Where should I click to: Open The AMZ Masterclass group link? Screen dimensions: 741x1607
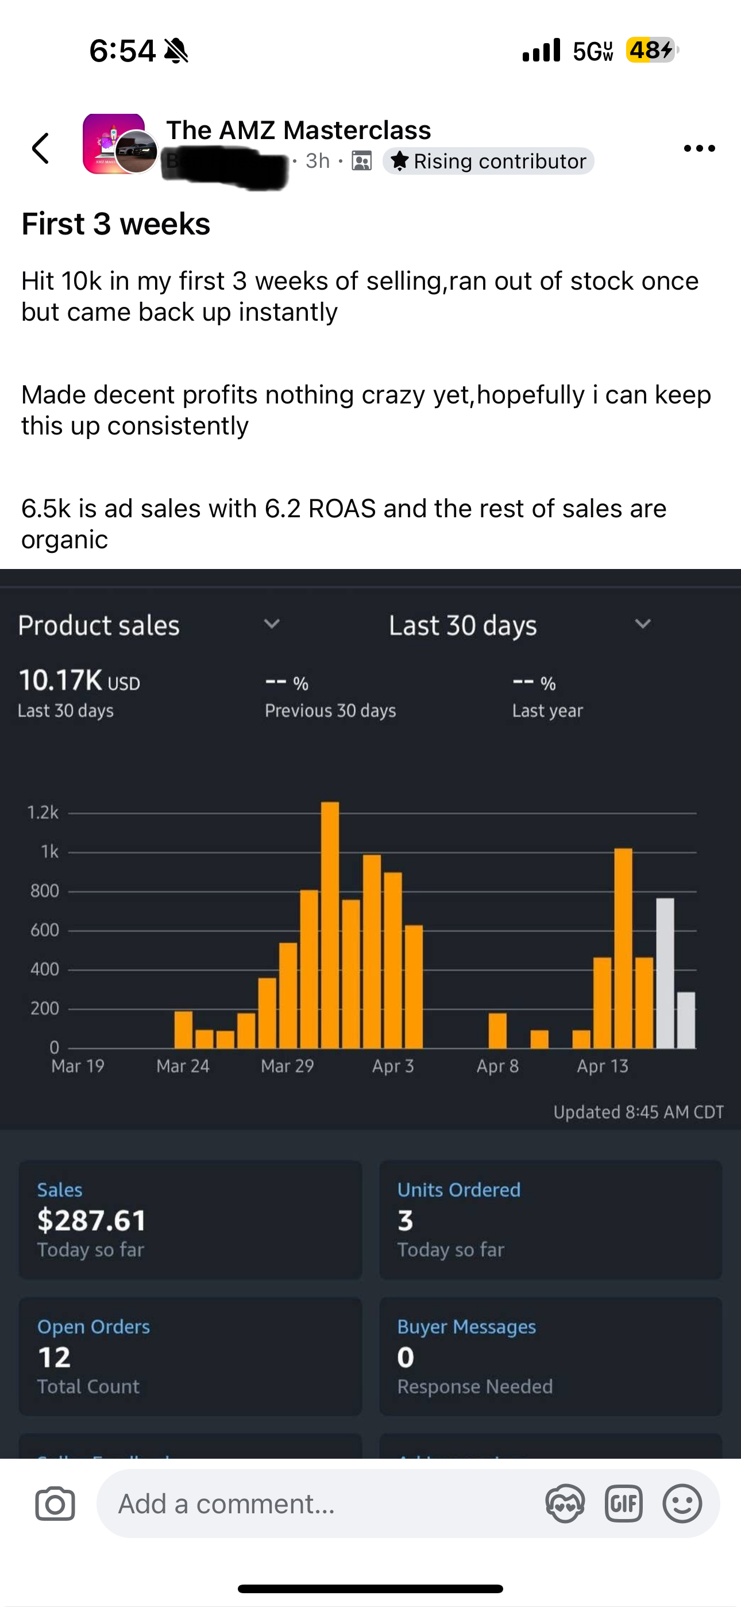(x=298, y=130)
